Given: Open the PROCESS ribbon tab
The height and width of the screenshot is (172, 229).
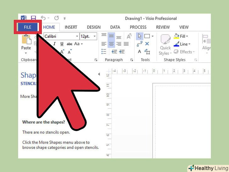Looking at the screenshot, I should click(138, 27).
